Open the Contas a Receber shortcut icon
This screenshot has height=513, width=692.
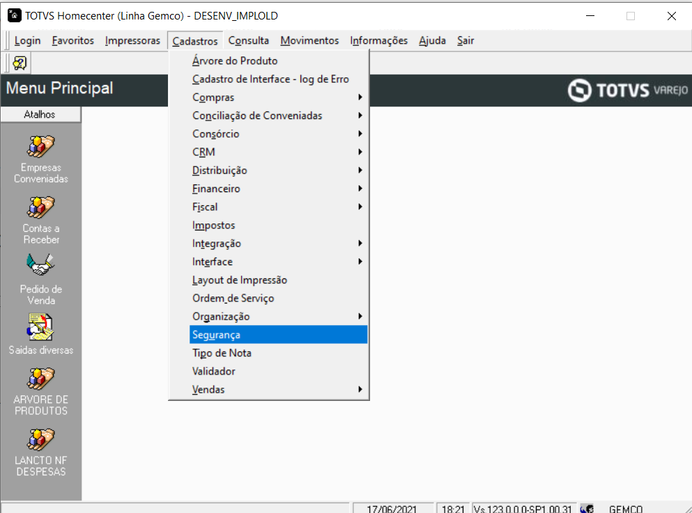pyautogui.click(x=40, y=207)
